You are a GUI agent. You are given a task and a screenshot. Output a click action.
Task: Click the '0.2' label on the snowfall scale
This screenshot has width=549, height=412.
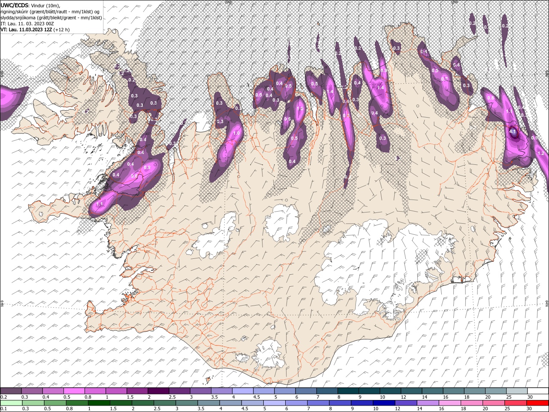coord(4,397)
